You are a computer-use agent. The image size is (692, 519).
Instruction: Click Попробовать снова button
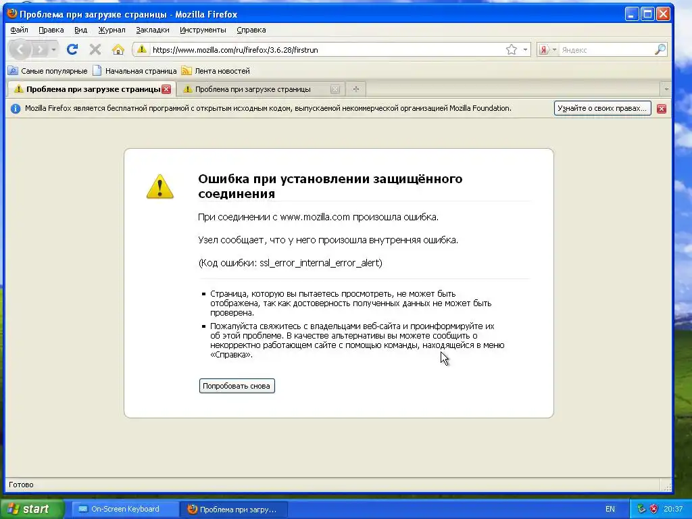pyautogui.click(x=237, y=386)
